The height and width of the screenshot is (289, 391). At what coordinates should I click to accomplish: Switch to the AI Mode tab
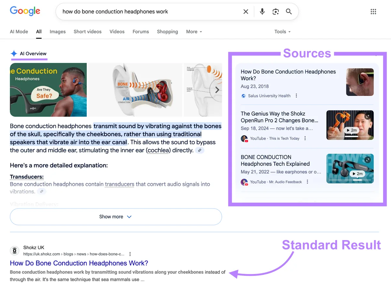19,32
